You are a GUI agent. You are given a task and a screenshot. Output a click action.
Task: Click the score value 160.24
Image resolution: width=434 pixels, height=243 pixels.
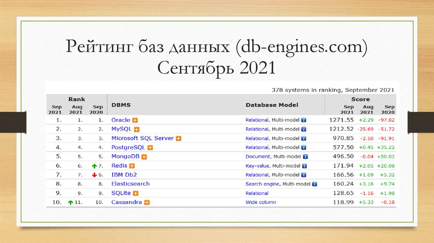click(x=343, y=184)
